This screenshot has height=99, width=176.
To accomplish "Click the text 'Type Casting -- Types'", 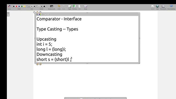I will point(57,29).
